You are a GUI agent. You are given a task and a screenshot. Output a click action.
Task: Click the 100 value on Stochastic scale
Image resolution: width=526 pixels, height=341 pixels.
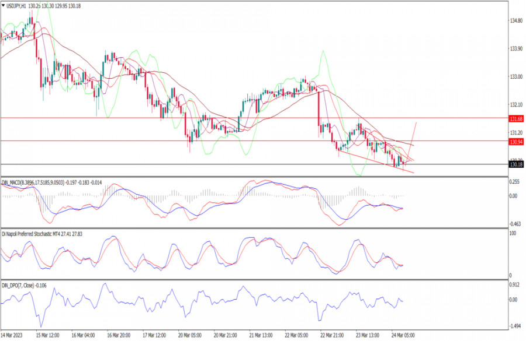tap(513, 233)
